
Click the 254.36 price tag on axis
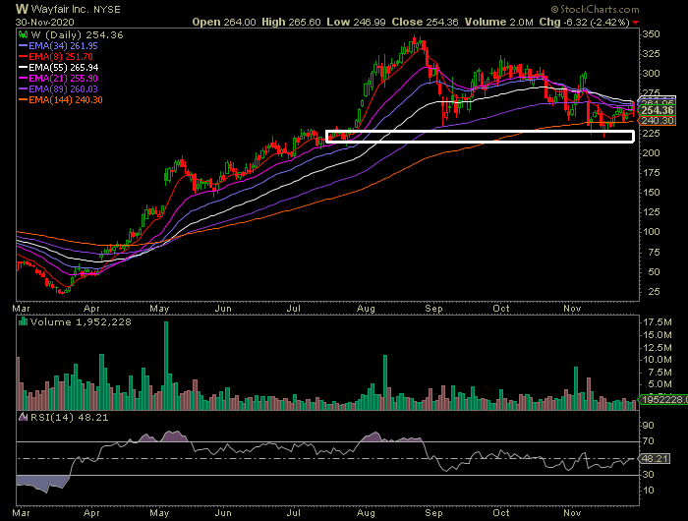click(658, 110)
